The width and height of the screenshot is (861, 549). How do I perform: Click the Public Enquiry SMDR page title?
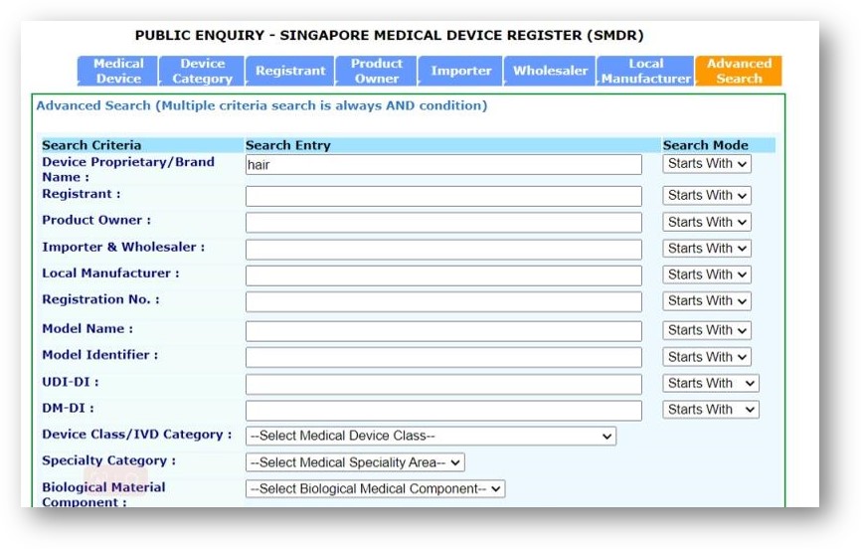coord(390,36)
